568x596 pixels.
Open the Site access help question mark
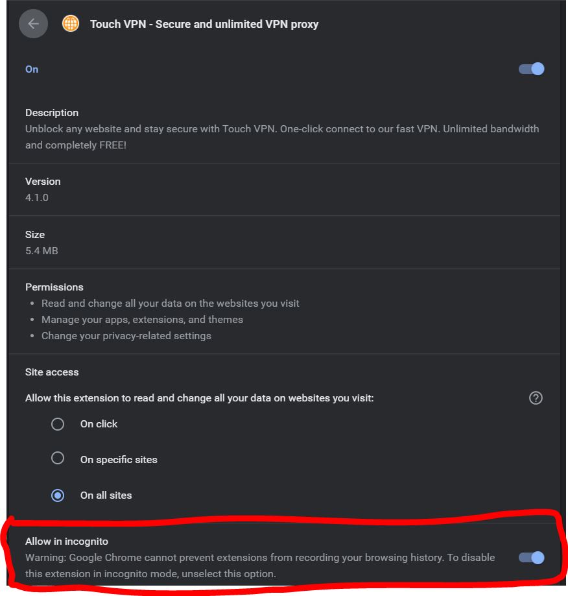click(x=536, y=398)
